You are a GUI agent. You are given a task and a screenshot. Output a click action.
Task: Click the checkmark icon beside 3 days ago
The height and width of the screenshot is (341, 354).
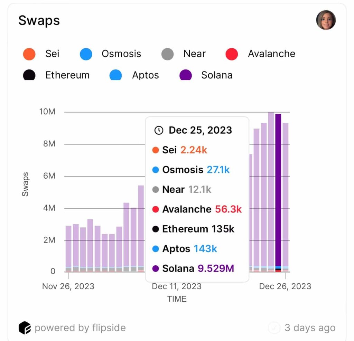click(274, 328)
